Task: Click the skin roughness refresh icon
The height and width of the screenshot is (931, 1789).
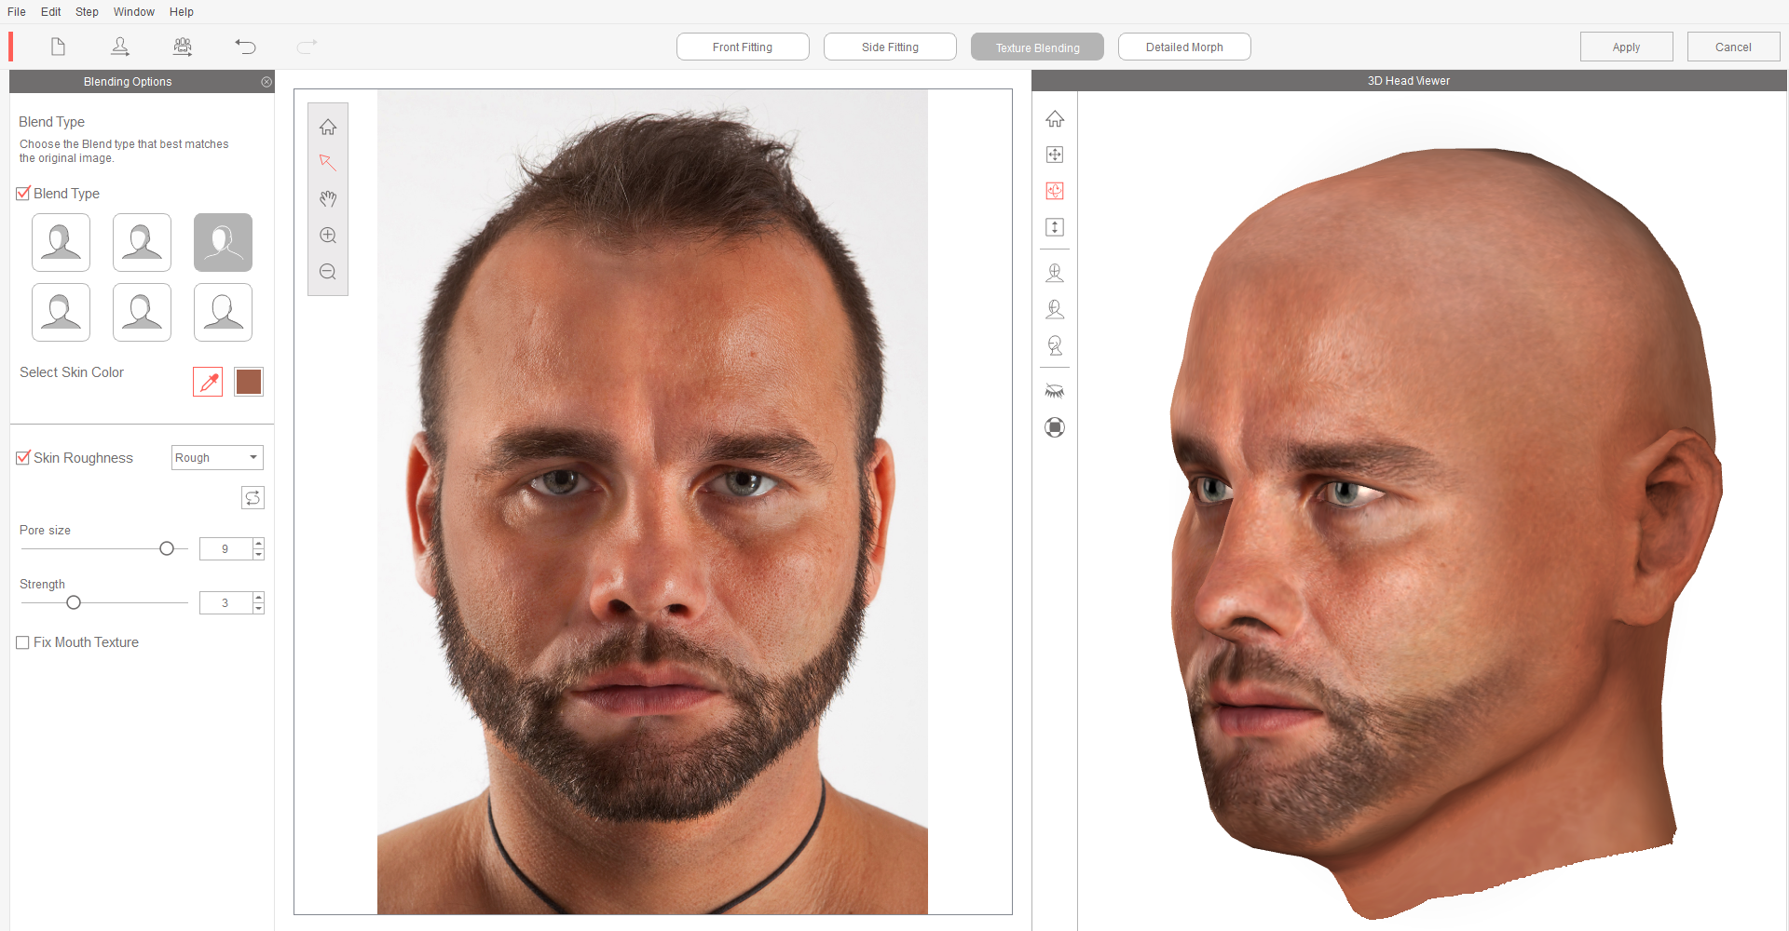Action: (x=253, y=498)
